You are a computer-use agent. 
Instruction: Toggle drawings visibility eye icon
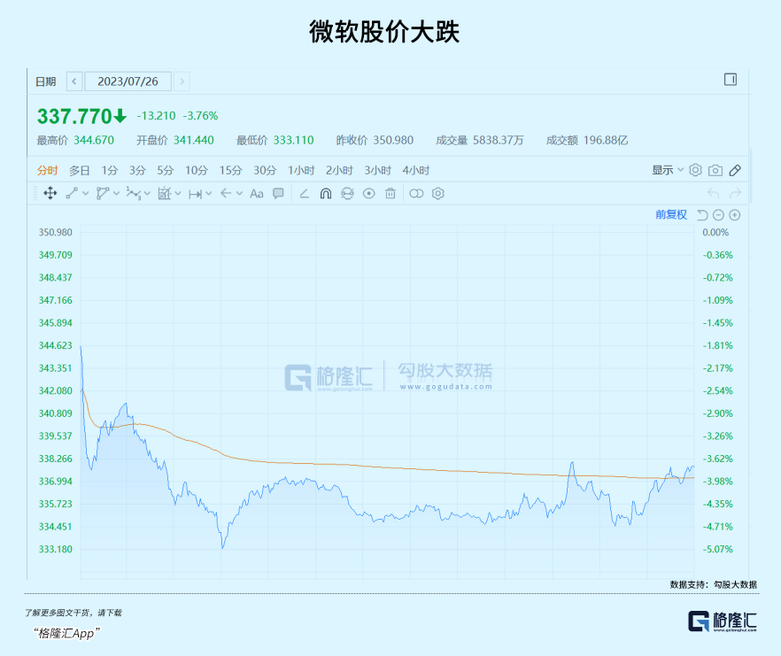[x=368, y=193]
